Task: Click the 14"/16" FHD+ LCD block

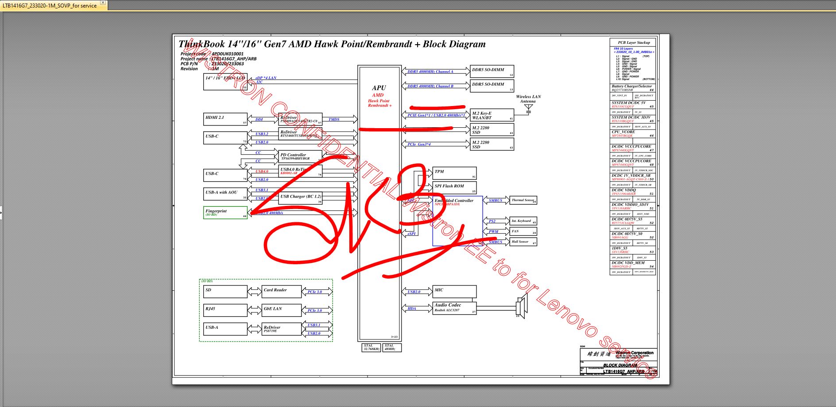Action: point(225,82)
